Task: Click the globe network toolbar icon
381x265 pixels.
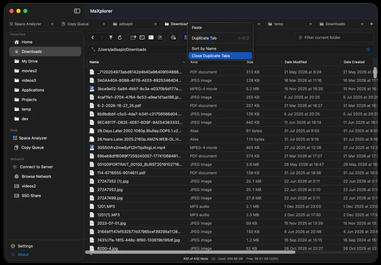Action: click(x=173, y=37)
